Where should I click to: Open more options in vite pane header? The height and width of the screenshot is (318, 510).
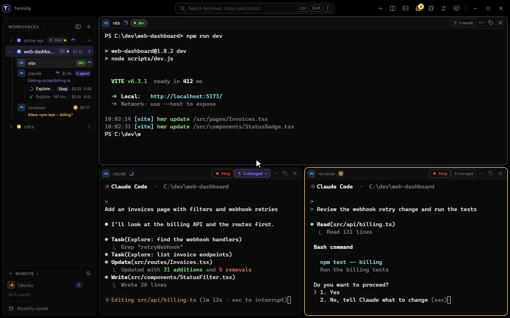(x=481, y=23)
